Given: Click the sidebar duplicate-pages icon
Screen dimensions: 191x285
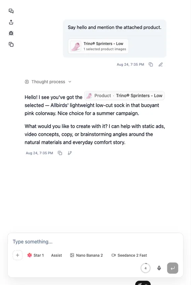Looking at the screenshot, I should click(x=11, y=44).
